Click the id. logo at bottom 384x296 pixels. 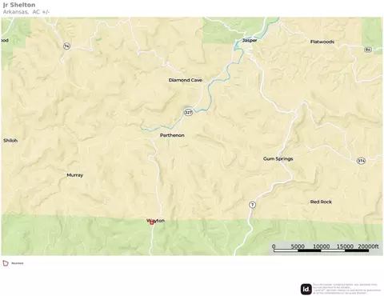(306, 289)
